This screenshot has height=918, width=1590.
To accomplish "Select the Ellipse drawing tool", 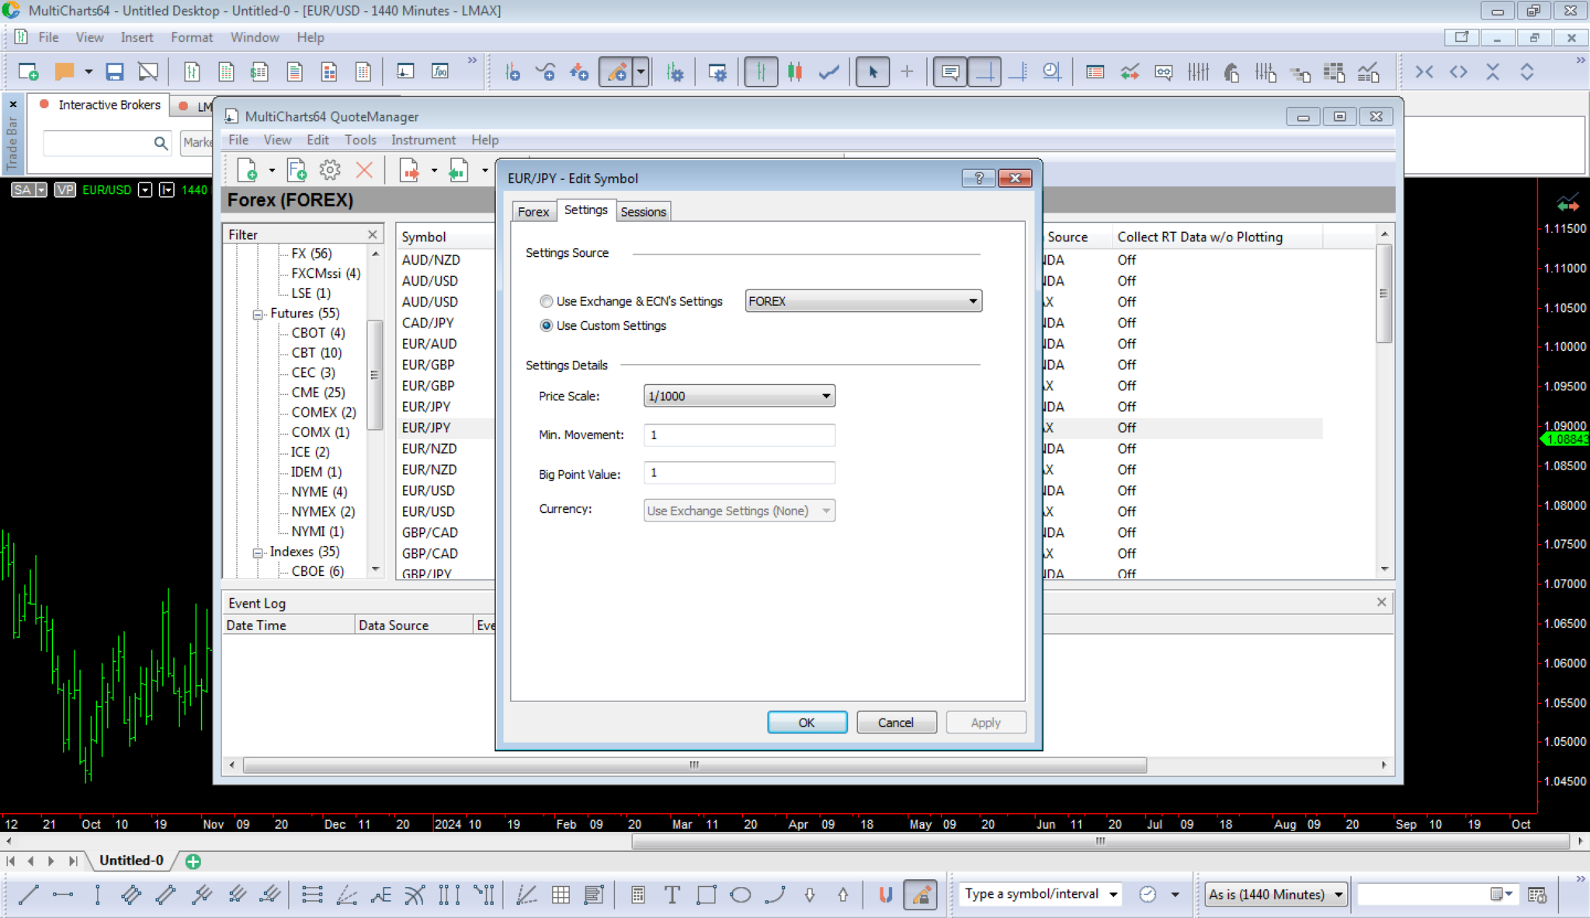I will (741, 895).
